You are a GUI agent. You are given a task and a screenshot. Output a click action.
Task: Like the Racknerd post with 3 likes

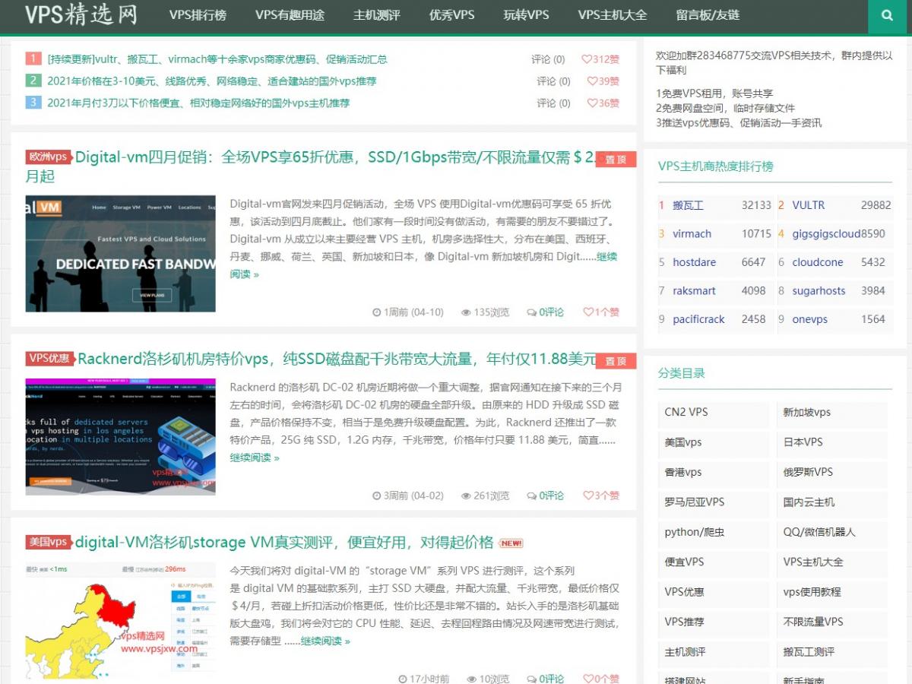(601, 496)
